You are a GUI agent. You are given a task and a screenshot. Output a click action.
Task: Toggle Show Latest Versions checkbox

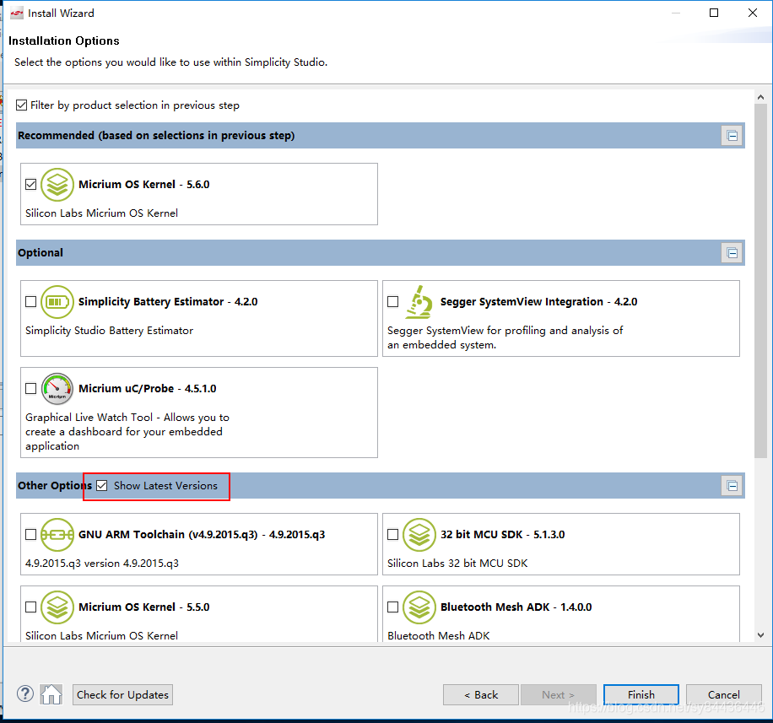pos(101,485)
